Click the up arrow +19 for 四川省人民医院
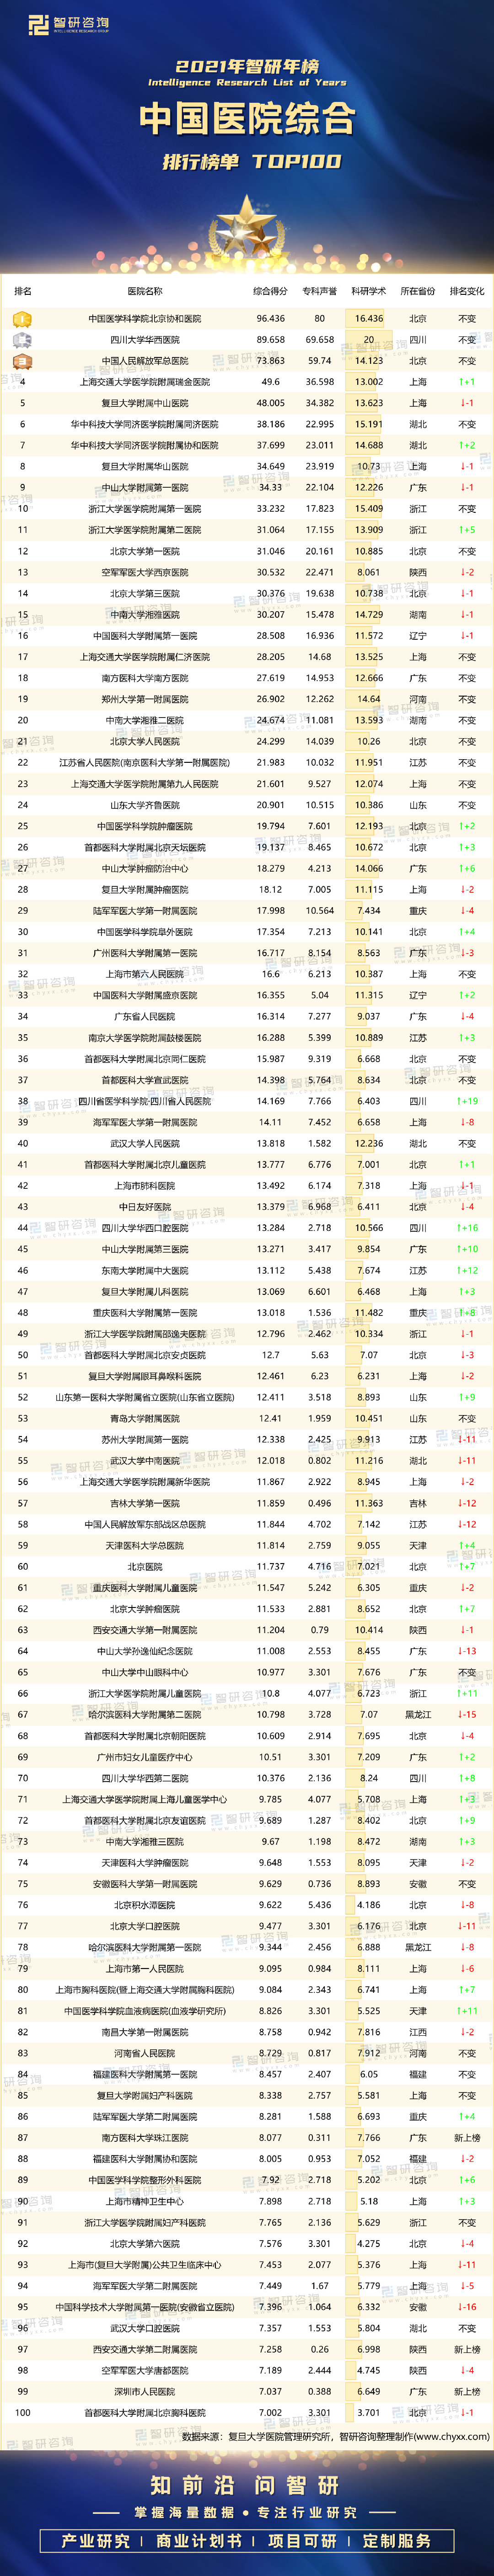The width and height of the screenshot is (494, 2576). pos(467,1101)
